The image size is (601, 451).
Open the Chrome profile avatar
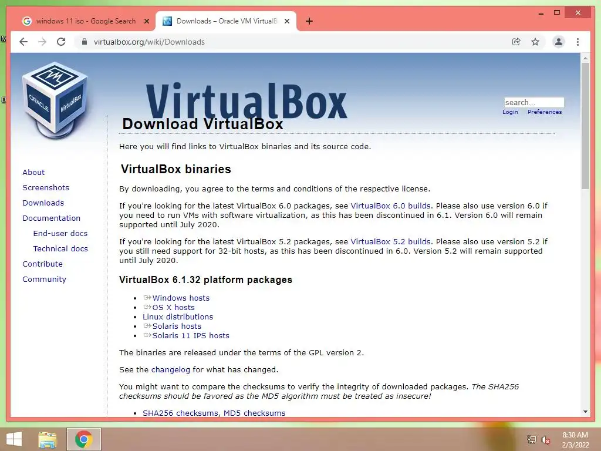coord(559,42)
